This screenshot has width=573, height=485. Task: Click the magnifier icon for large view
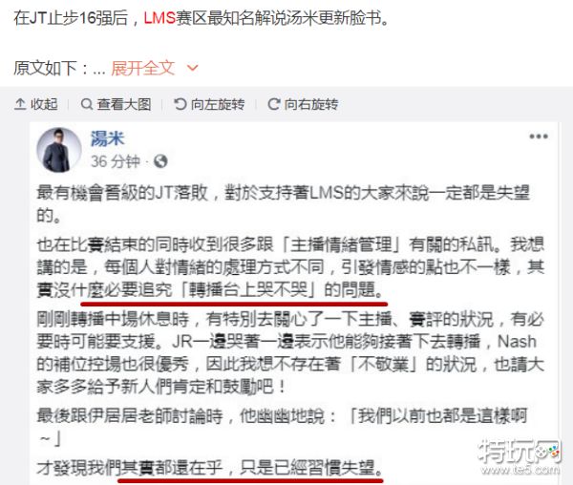pos(86,104)
